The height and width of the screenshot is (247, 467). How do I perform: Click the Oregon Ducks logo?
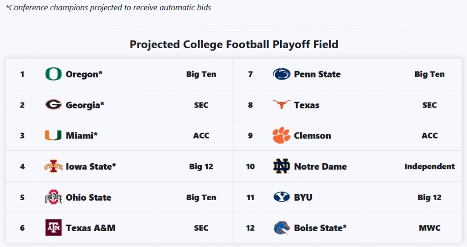coord(53,74)
